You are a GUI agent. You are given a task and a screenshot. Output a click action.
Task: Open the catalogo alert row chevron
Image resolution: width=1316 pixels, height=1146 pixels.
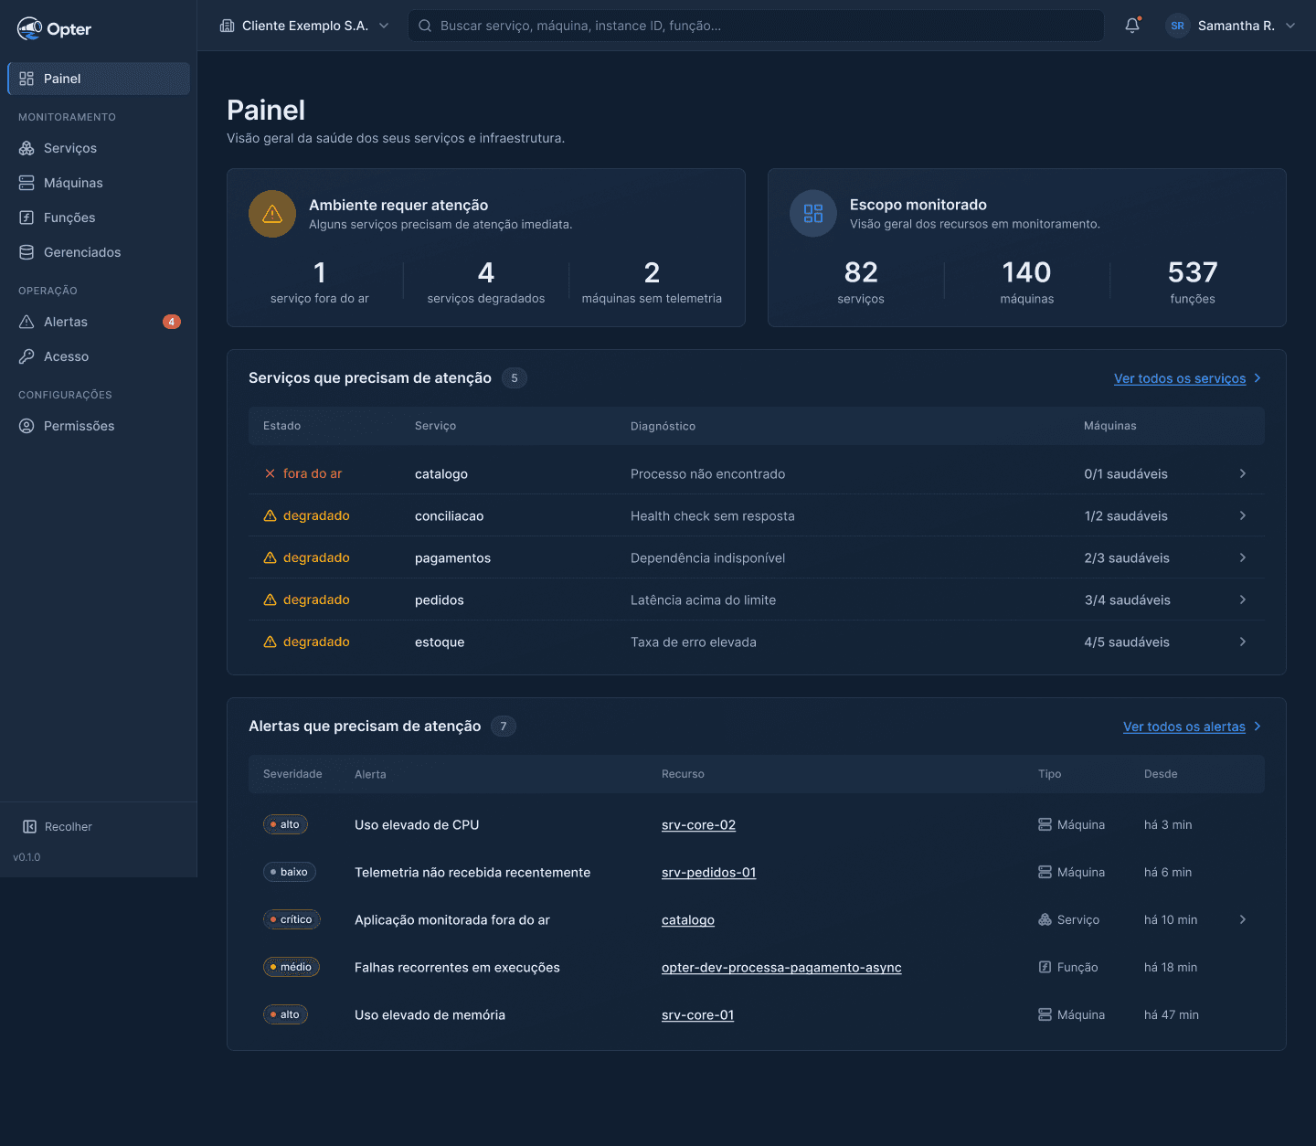(1243, 919)
